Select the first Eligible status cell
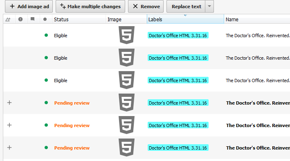 point(61,36)
